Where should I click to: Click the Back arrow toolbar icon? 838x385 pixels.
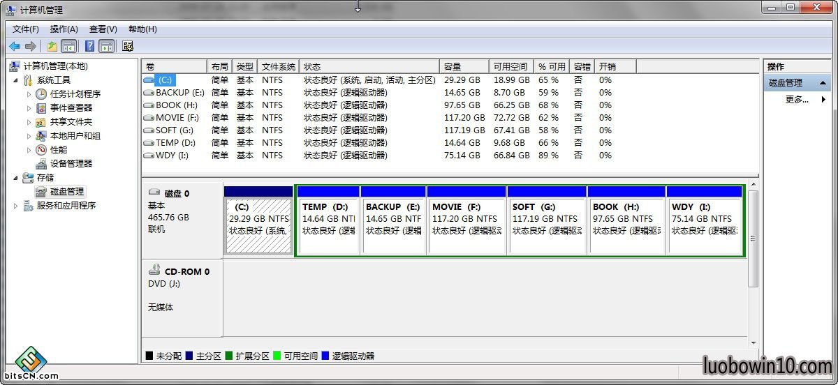pos(15,46)
